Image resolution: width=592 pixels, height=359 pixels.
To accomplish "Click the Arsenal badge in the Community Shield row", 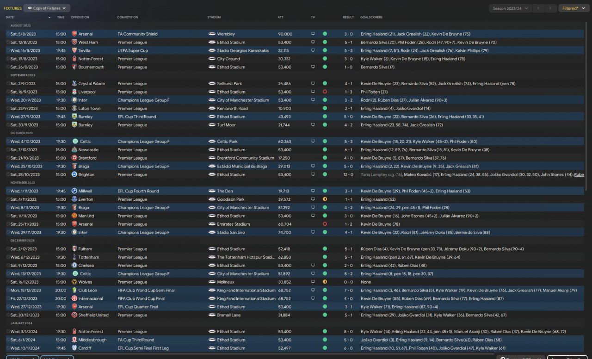I will point(74,34).
